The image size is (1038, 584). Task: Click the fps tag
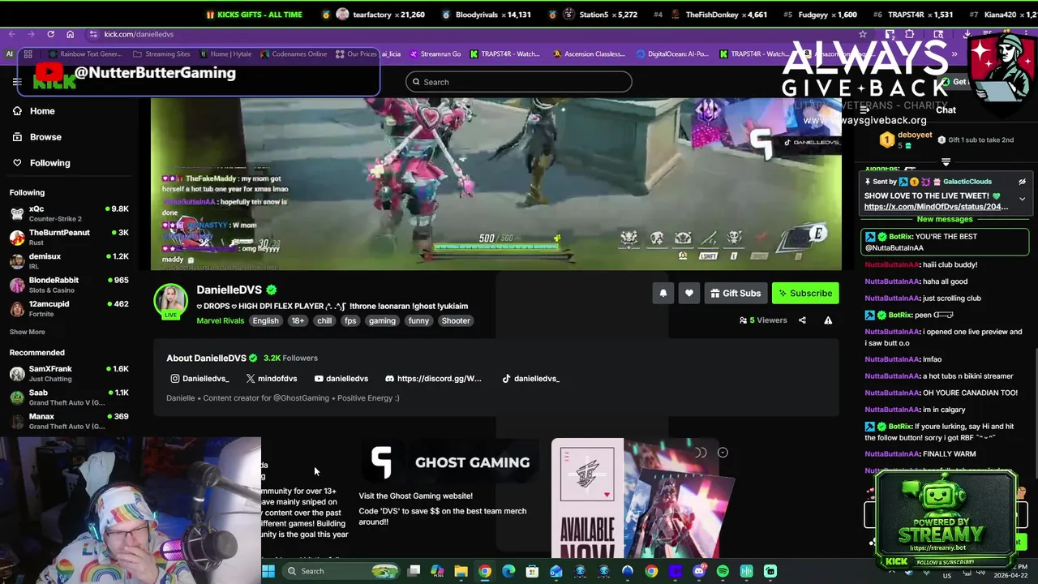(350, 320)
